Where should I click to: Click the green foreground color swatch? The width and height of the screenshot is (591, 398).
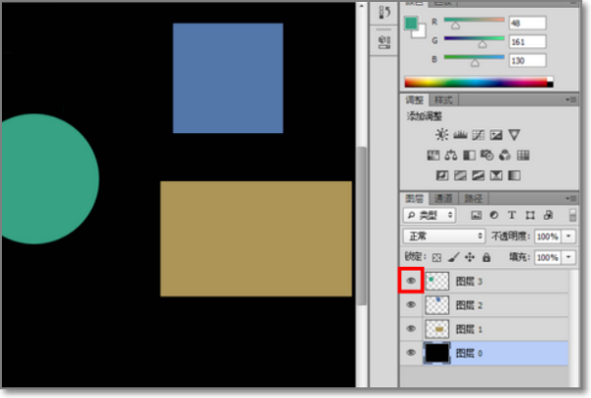pyautogui.click(x=410, y=23)
